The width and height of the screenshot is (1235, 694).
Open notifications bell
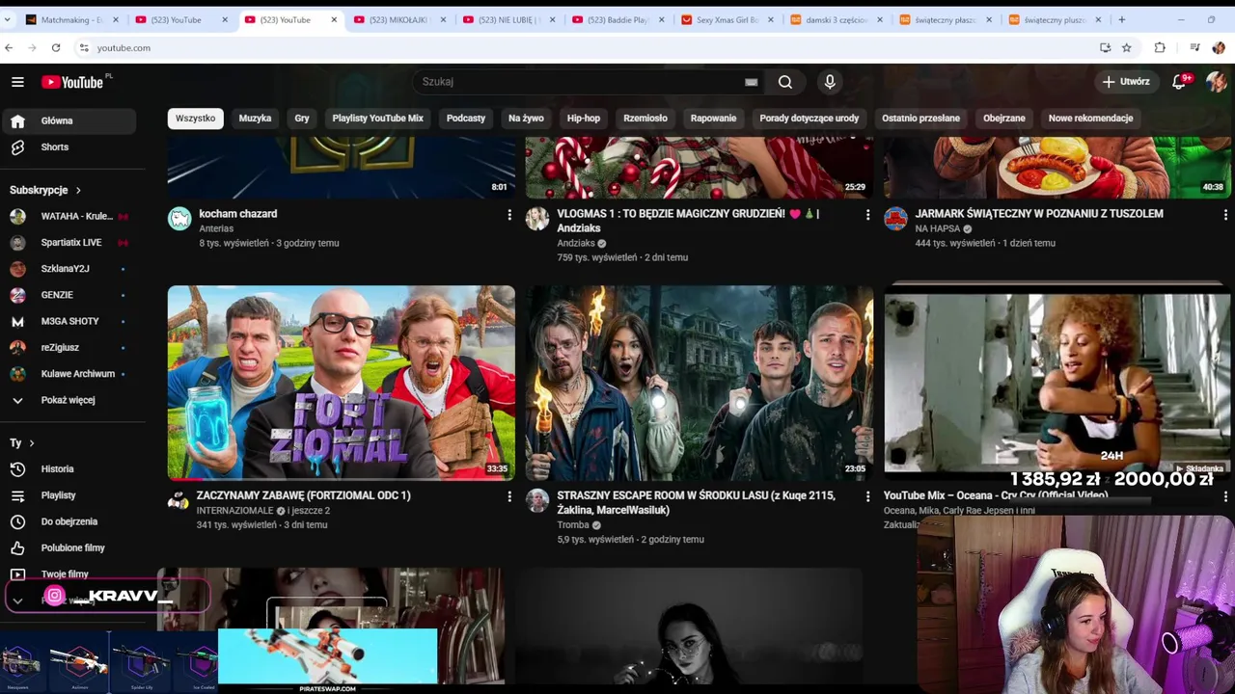1179,82
